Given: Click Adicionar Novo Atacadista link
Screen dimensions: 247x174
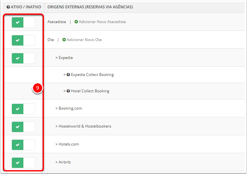Looking at the screenshot, I should 102,22.
